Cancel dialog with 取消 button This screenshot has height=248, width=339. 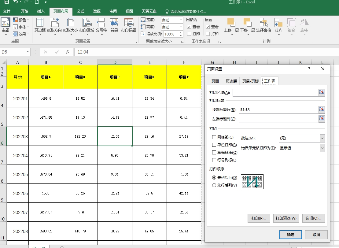coord(316,235)
